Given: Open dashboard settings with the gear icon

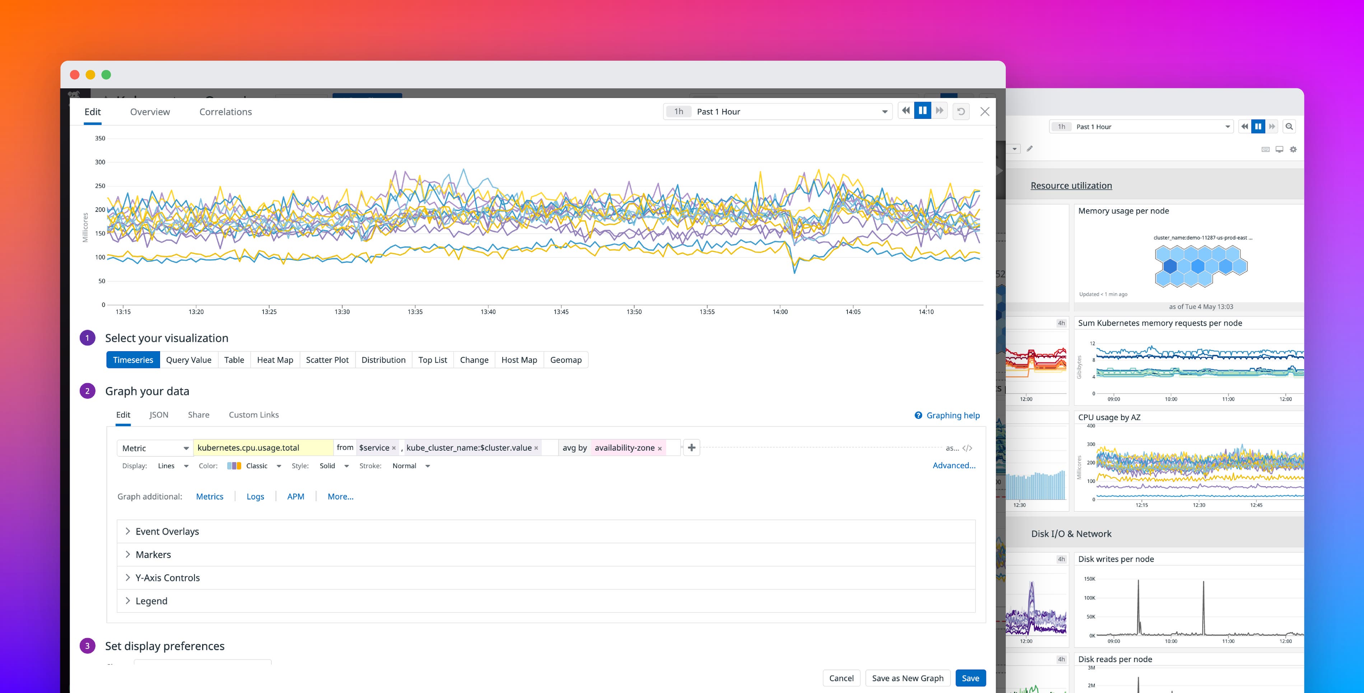Looking at the screenshot, I should pyautogui.click(x=1293, y=149).
